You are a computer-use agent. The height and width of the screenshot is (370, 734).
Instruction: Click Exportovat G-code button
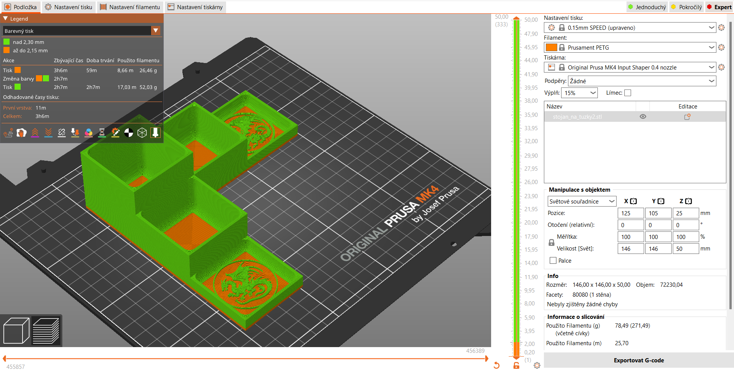[x=638, y=360]
